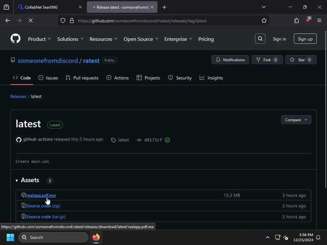Click the Sign up button
The height and width of the screenshot is (245, 327).
[305, 39]
